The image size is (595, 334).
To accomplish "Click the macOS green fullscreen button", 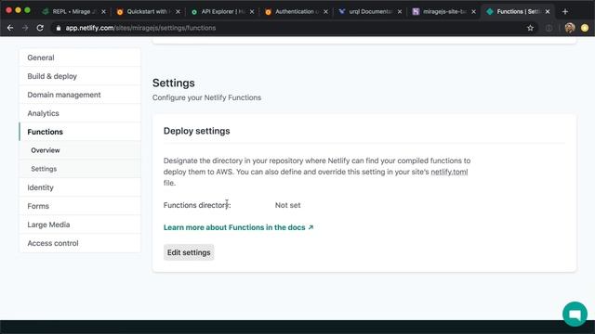I will click(x=27, y=10).
